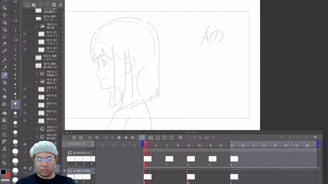
Task: Collapse the 素体:5 animation folder
Action: (37, 81)
